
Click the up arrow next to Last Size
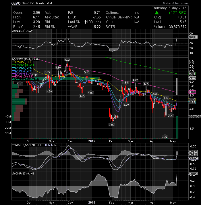[86, 22]
